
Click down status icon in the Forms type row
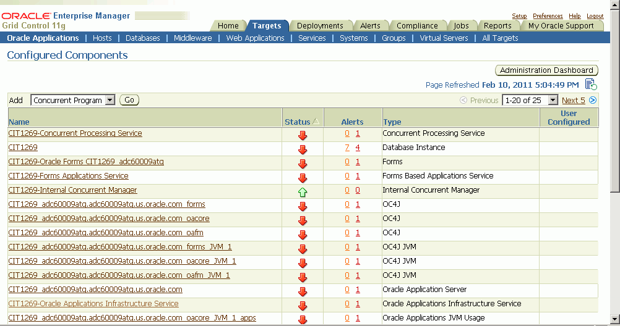click(303, 164)
